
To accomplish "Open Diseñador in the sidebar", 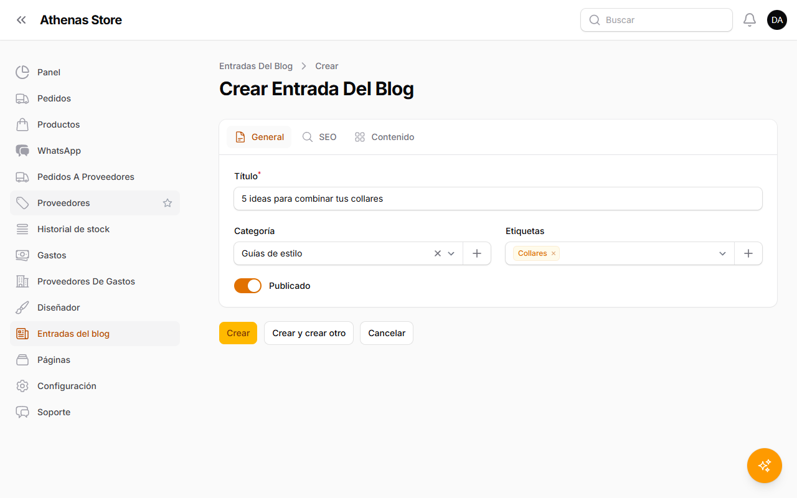I will pyautogui.click(x=95, y=308).
